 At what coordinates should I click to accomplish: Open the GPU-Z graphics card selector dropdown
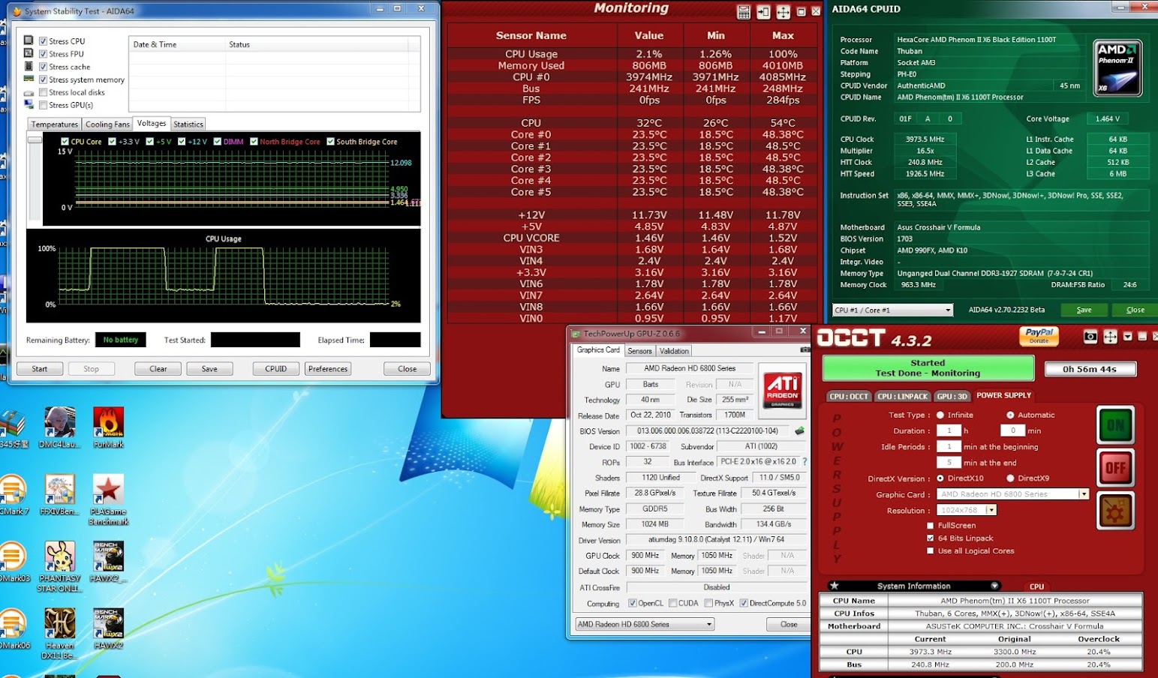[645, 624]
